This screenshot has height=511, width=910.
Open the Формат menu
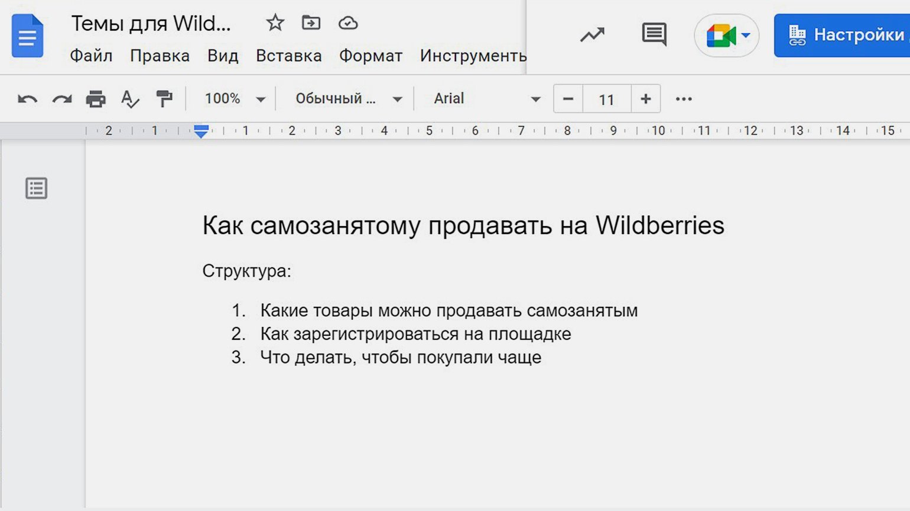click(x=370, y=55)
